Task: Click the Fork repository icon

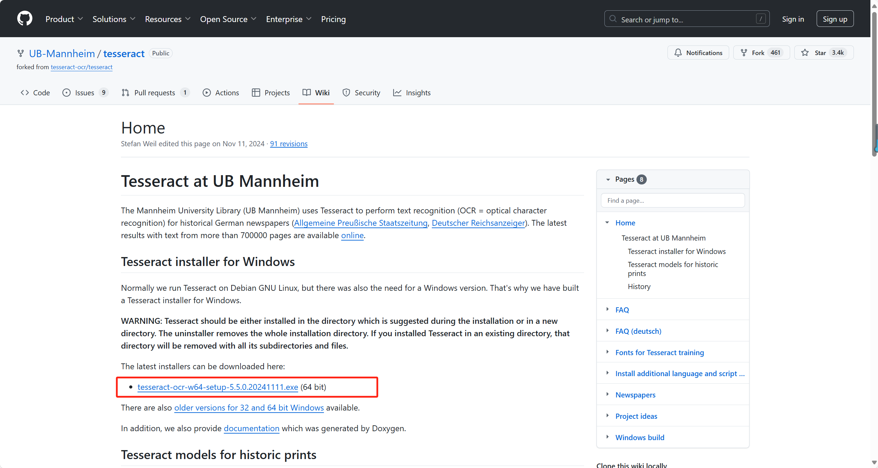Action: 744,53
